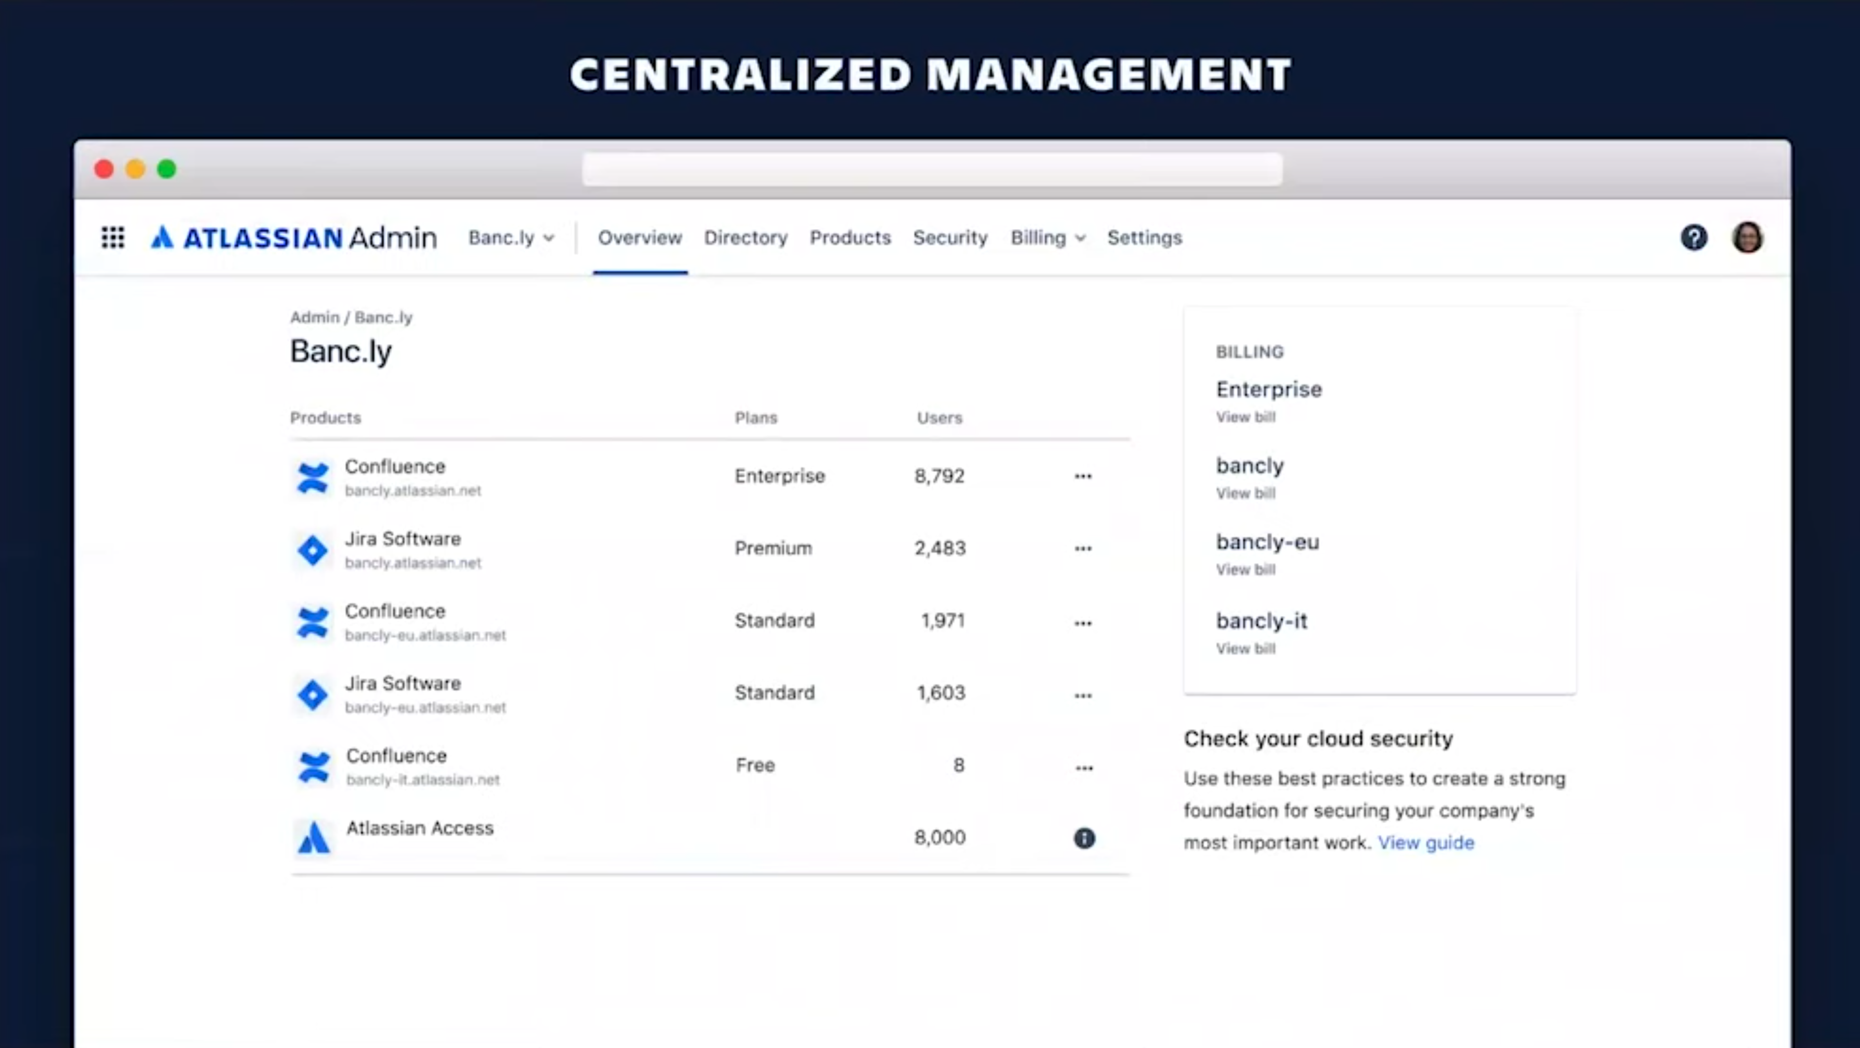
Task: Switch to the Security tab
Action: pos(950,237)
